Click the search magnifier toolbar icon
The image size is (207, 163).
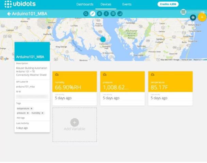click(86, 14)
